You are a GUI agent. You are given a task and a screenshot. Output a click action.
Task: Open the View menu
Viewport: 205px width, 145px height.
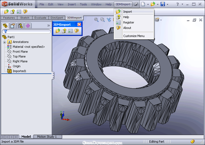coord(60,4)
